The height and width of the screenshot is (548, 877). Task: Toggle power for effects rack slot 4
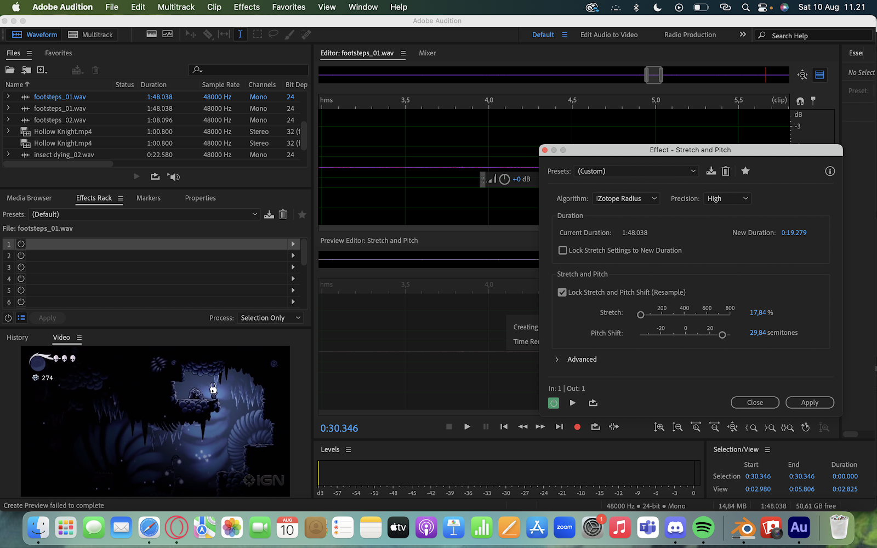click(x=21, y=278)
